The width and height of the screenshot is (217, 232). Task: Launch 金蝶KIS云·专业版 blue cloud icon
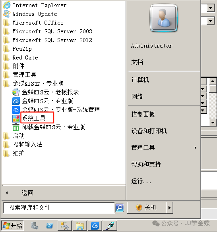point(16,101)
